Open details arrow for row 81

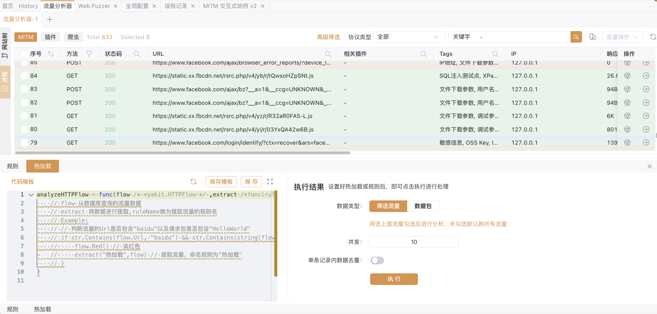point(646,116)
